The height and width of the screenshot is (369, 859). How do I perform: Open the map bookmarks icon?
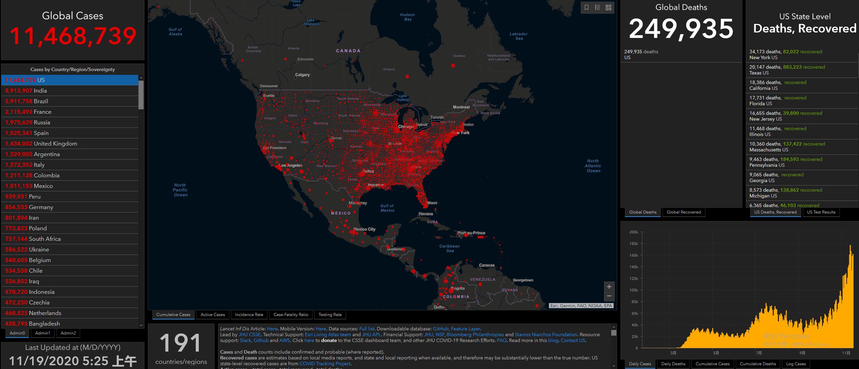[587, 8]
